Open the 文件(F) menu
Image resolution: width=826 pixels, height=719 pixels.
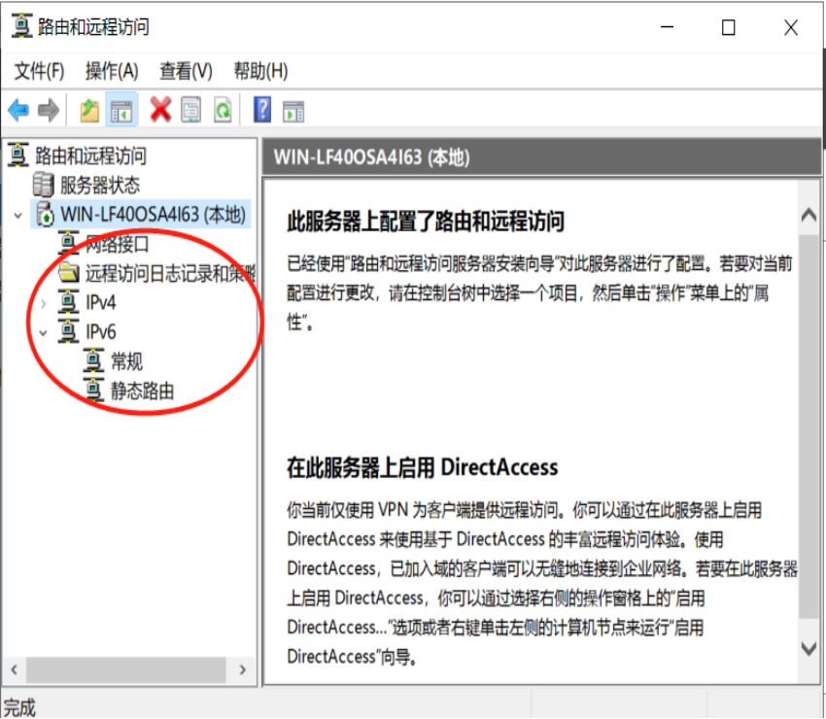pos(40,71)
